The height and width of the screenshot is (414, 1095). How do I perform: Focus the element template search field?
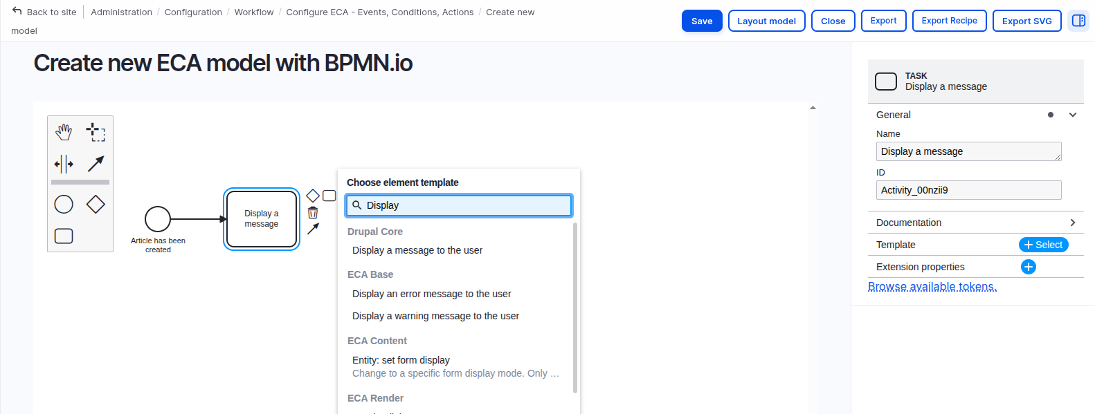[464, 205]
